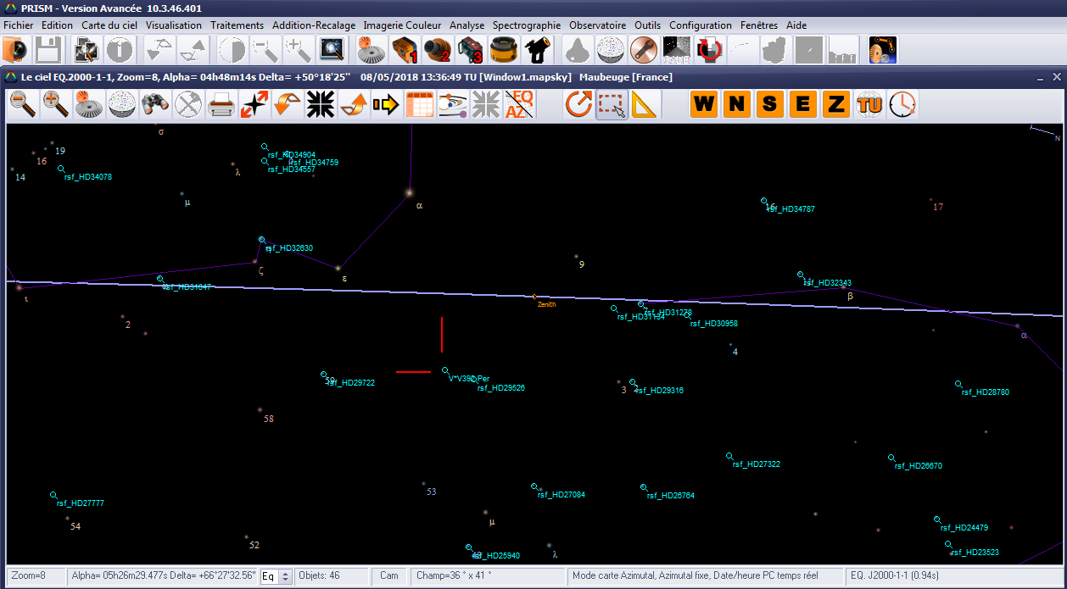Viewport: 1067px width, 589px height.
Task: Print the sky chart with printer icon
Action: click(221, 105)
